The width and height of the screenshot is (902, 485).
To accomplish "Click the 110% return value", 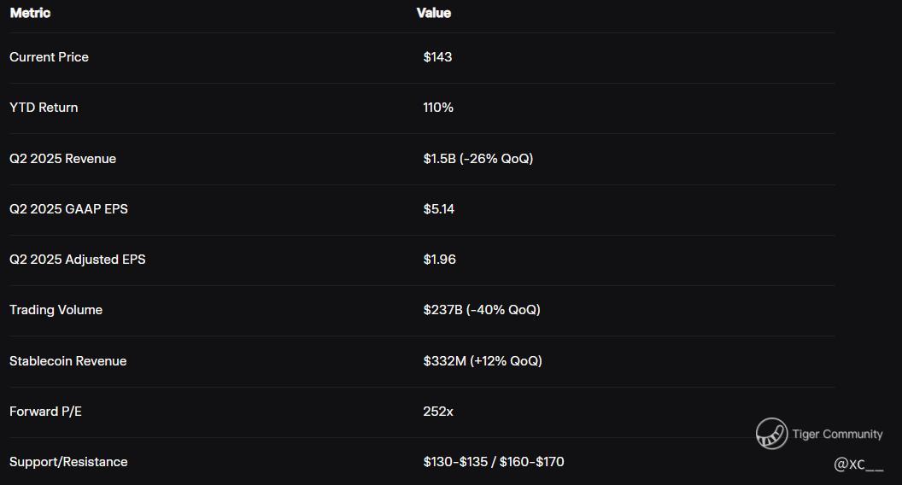I will pos(438,108).
